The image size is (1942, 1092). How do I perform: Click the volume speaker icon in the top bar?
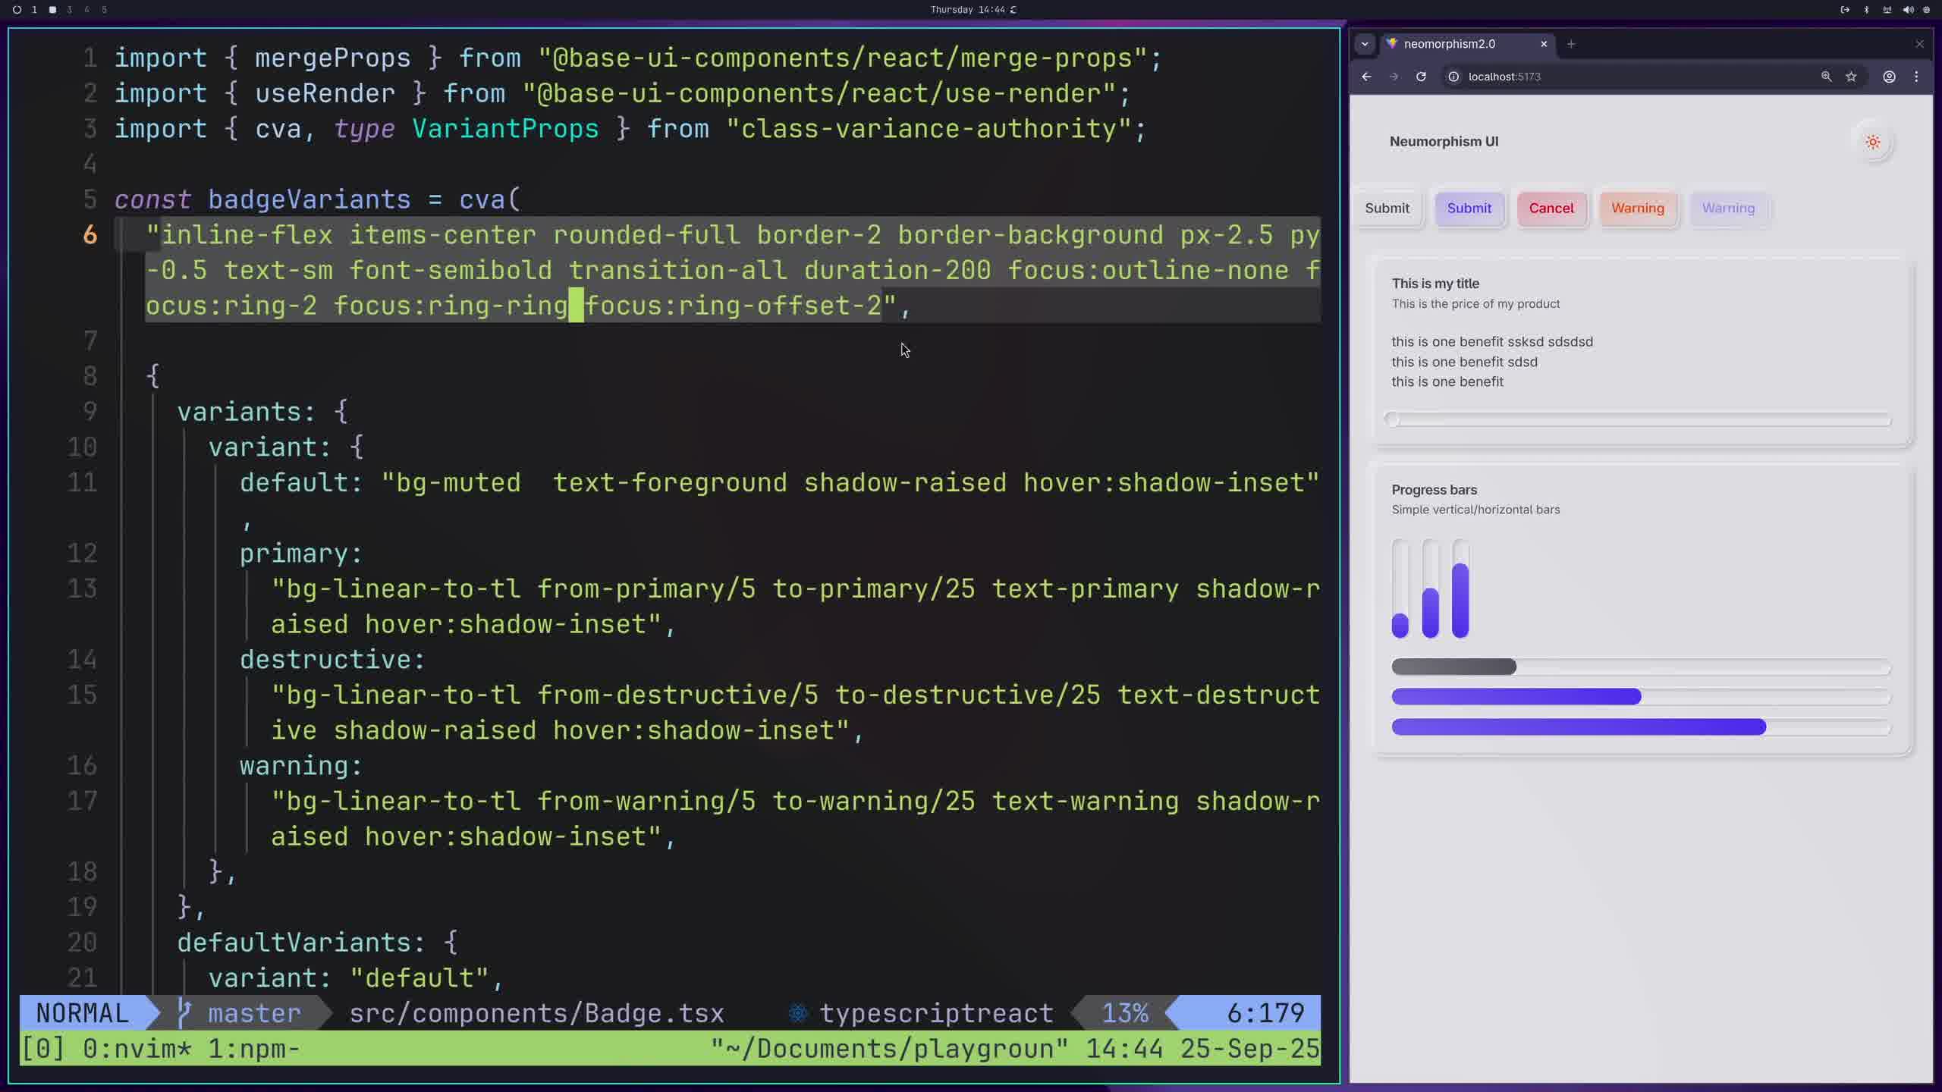pos(1908,10)
